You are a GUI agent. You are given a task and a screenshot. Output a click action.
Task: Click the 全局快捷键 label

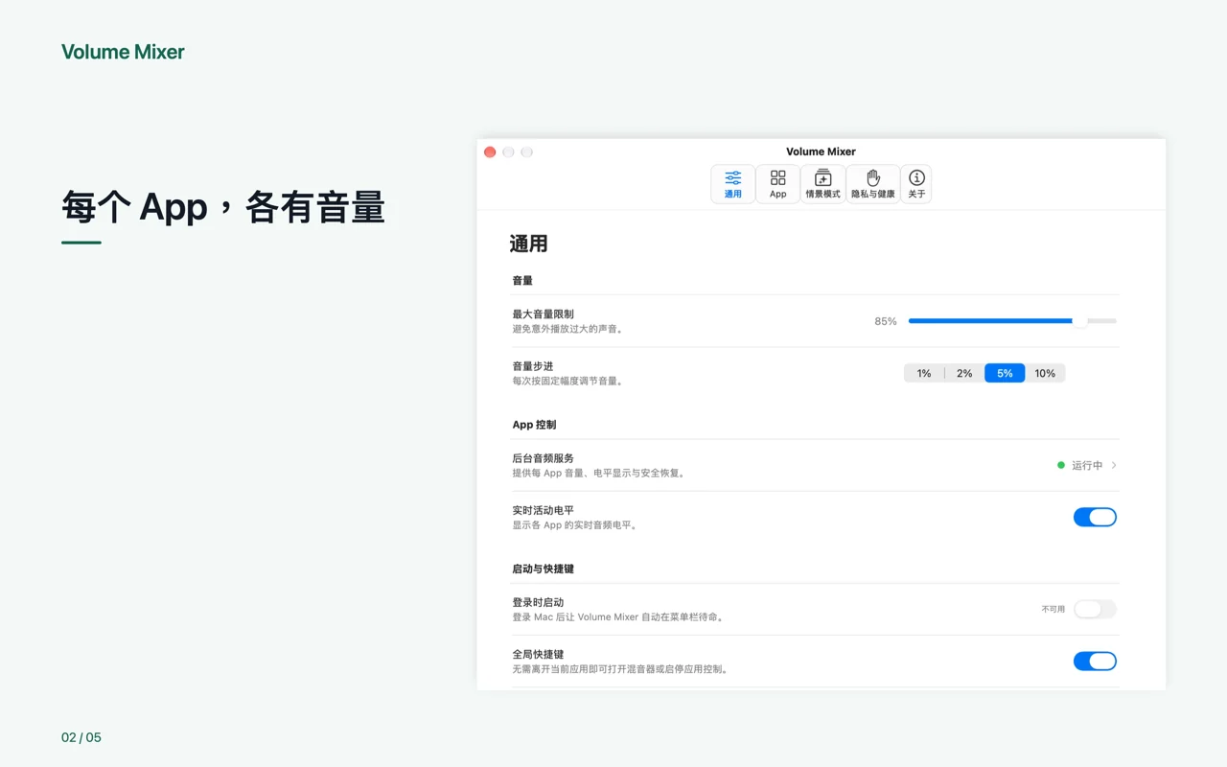538,654
